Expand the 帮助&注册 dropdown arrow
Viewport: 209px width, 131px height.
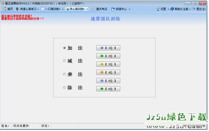(x=190, y=9)
